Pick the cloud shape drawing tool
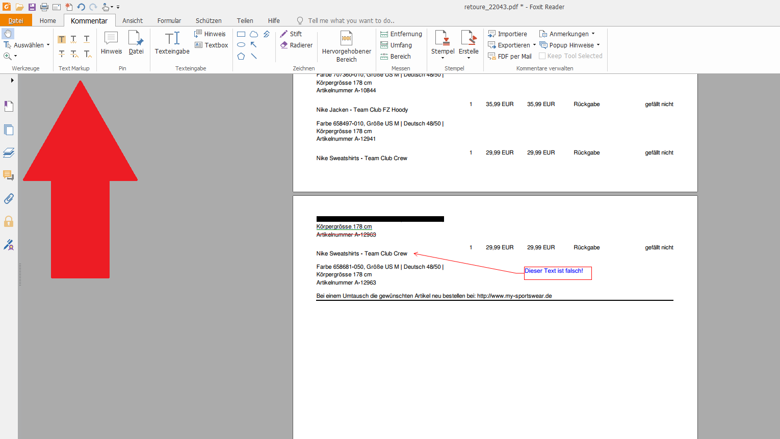Viewport: 780px width, 439px height. click(254, 34)
